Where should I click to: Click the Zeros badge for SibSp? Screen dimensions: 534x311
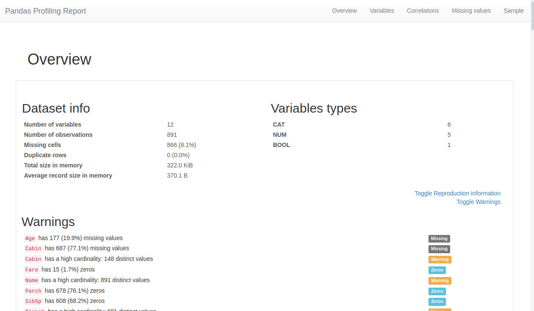(x=437, y=302)
